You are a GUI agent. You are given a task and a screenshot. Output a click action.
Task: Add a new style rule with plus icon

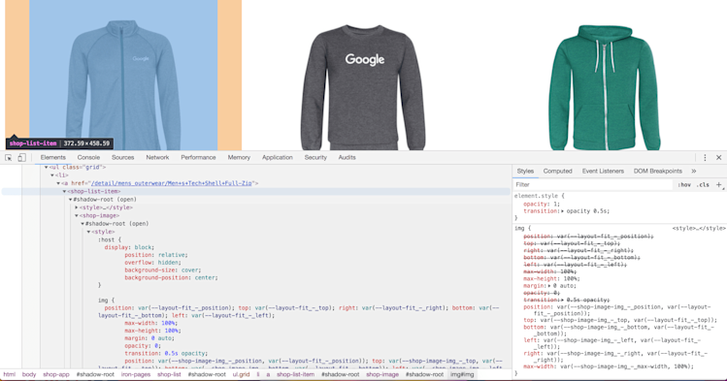coord(718,185)
